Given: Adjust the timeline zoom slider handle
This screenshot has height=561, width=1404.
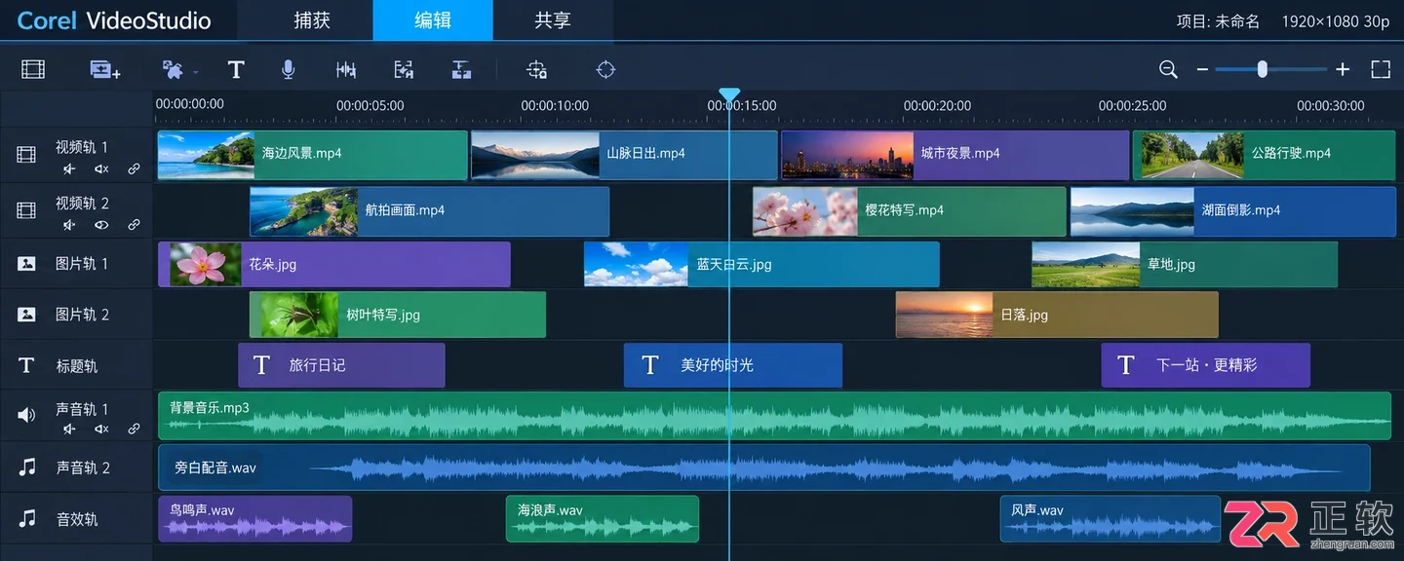Looking at the screenshot, I should [1263, 69].
